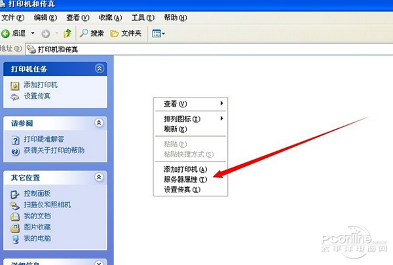
Task: Click the 控制面板 icon
Action: pos(15,194)
